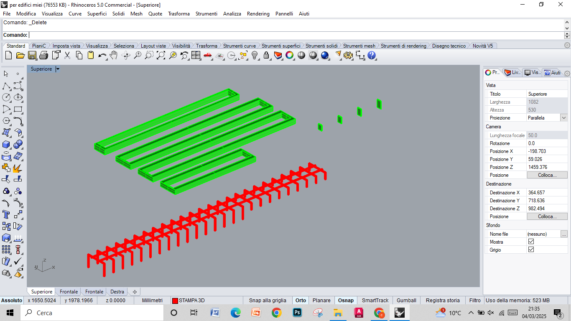Click the red STAMPA 3D layer swatch

coord(176,301)
